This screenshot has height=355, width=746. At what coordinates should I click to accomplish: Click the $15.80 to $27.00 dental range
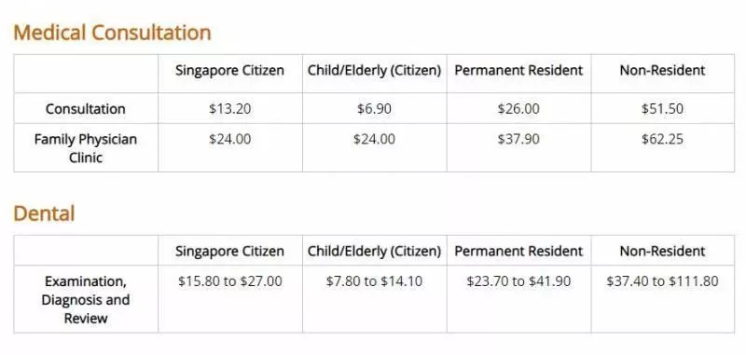pyautogui.click(x=229, y=281)
